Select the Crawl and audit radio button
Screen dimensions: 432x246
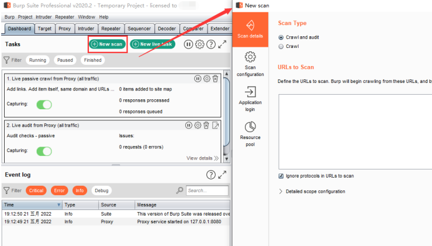point(281,37)
